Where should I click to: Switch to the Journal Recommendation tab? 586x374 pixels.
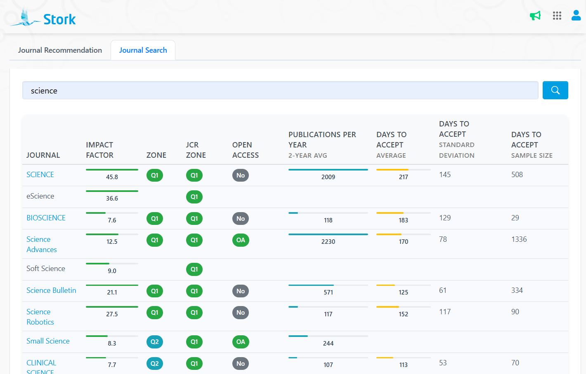coord(60,50)
